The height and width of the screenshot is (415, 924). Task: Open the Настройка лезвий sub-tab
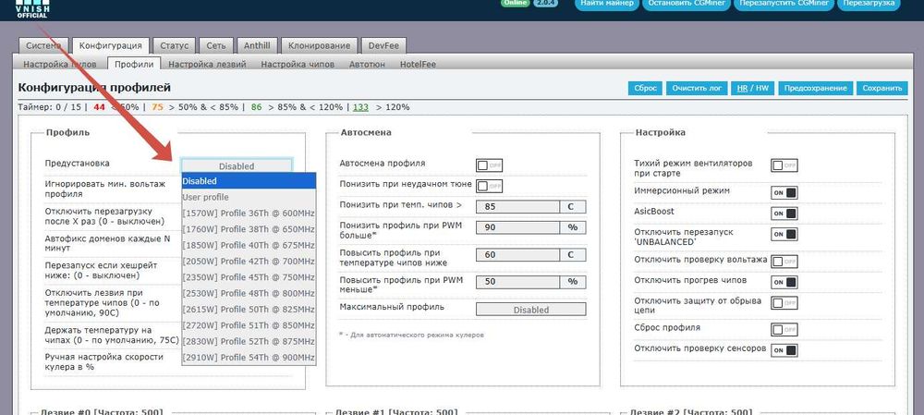207,65
